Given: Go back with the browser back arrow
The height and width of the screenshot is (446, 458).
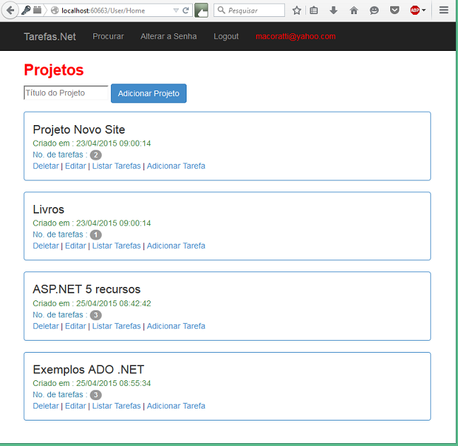Looking at the screenshot, I should pos(10,11).
